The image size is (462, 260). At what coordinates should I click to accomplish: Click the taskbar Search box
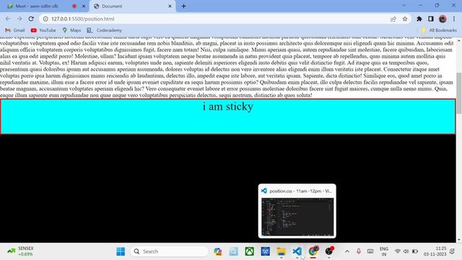tap(169, 251)
